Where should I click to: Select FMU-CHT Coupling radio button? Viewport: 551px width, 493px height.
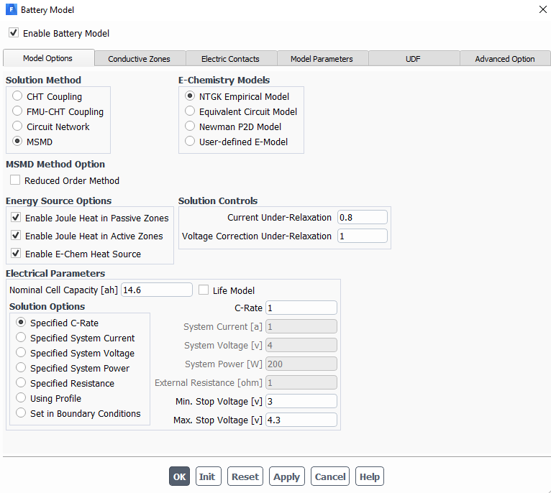click(17, 111)
